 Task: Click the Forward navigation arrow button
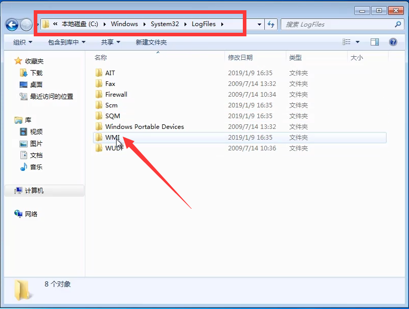pos(26,25)
